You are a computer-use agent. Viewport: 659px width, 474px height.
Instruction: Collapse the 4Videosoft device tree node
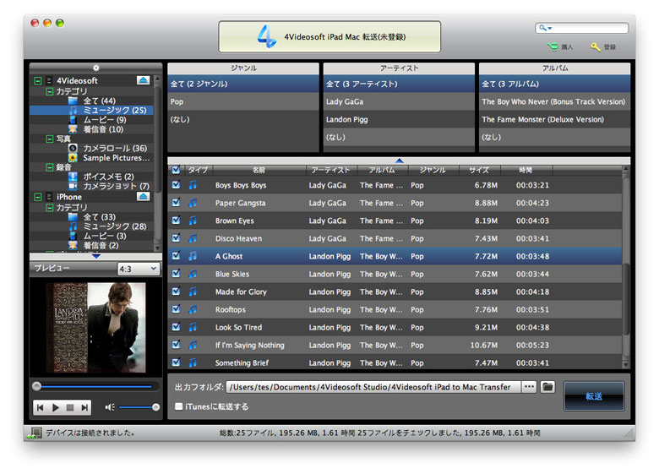point(38,81)
